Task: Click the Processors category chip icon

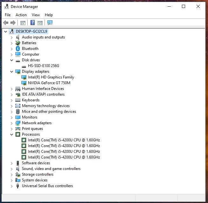Action: tap(18, 134)
